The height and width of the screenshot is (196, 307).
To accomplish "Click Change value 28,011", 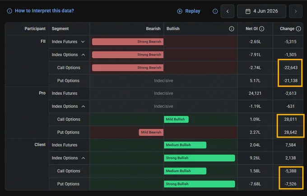I will click(290, 119).
